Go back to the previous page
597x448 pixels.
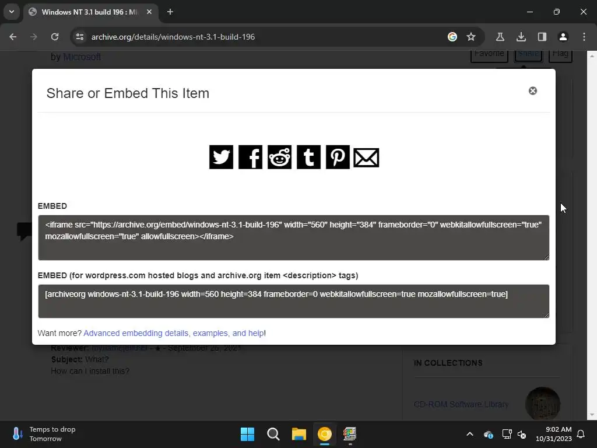point(13,37)
